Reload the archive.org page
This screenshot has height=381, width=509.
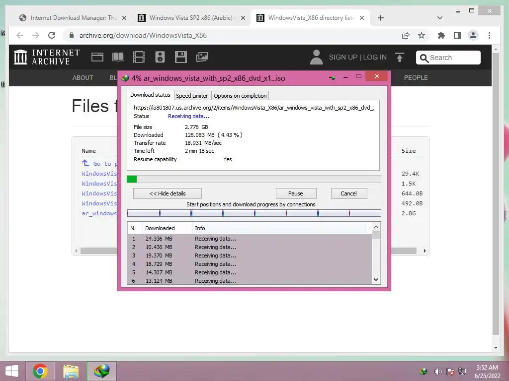[52, 35]
